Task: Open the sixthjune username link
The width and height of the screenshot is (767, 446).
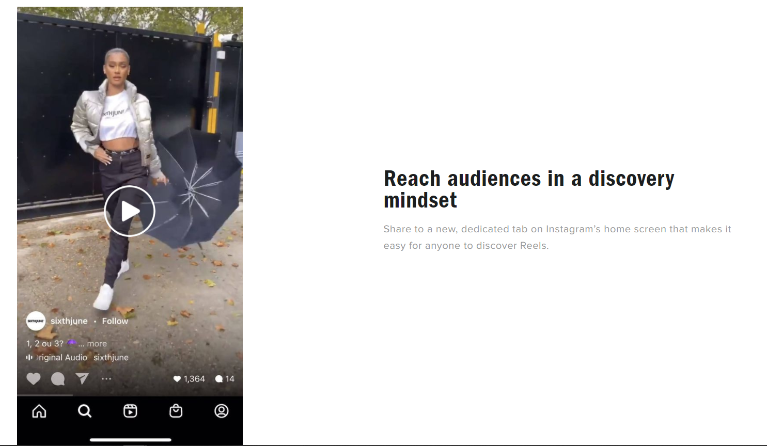Action: coord(69,321)
